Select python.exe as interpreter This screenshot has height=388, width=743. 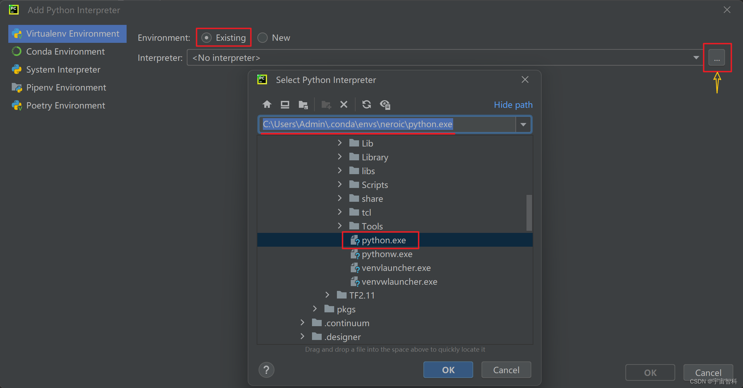coord(383,240)
